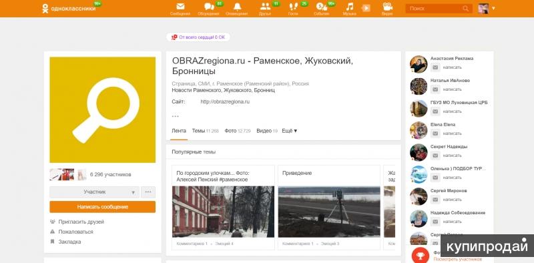Open the По городским улочкам topic title
Image resolution: width=534 pixels, height=263 pixels.
click(212, 176)
